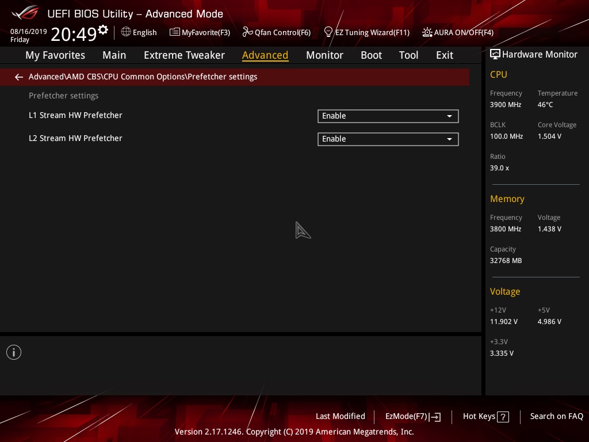Open Search on FAQ link

[x=556, y=417]
